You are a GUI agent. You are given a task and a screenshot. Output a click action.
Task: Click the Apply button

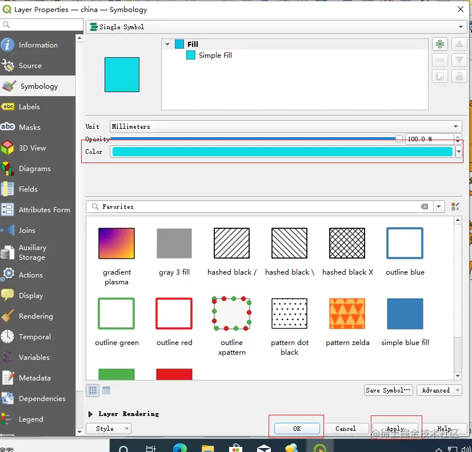pyautogui.click(x=395, y=429)
